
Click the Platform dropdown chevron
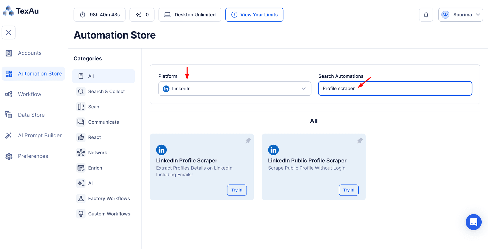click(x=303, y=89)
